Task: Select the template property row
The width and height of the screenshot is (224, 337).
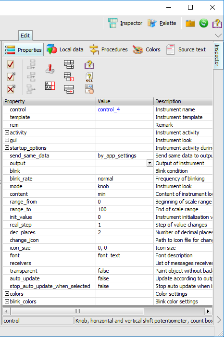Action: [x=108, y=117]
